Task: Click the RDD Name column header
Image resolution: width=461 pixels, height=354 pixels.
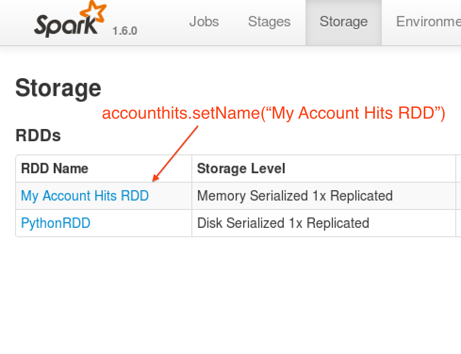Action: coord(54,169)
